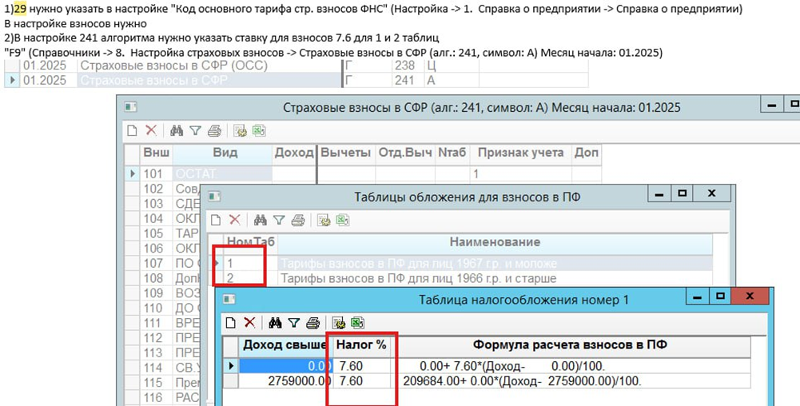This screenshot has width=800, height=406.
Task: Print from the Таблицы обложения window toolbar
Action: [298, 221]
